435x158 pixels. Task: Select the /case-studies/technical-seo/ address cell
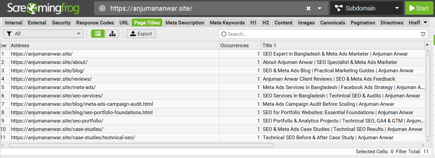[114, 138]
